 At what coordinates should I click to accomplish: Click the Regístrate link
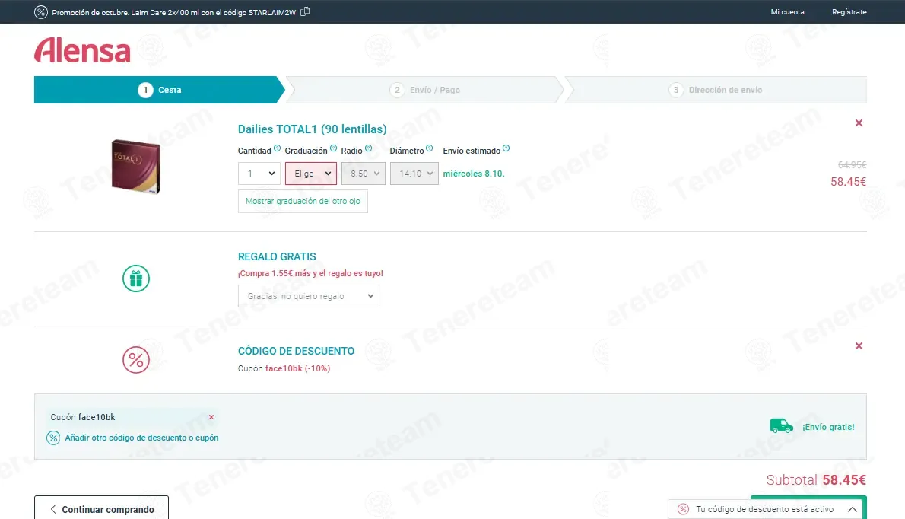(849, 12)
